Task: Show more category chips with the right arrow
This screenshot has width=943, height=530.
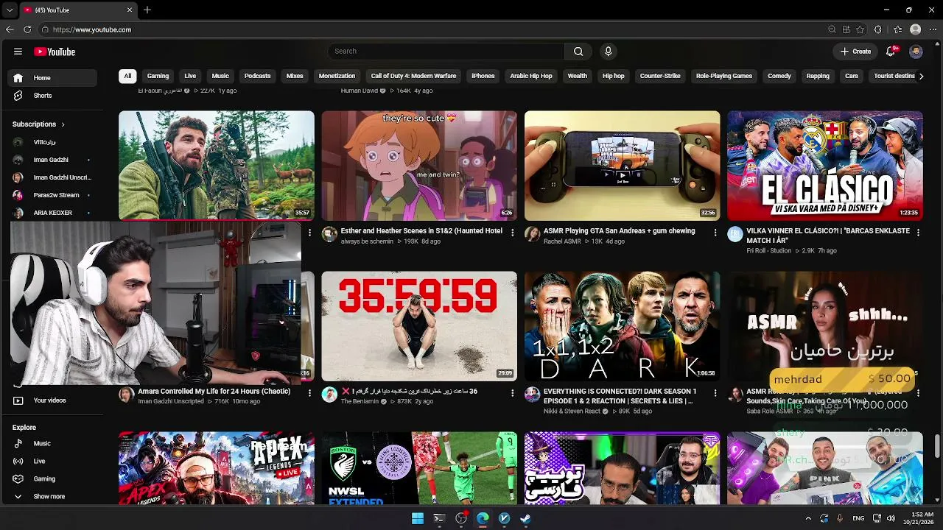Action: click(921, 76)
